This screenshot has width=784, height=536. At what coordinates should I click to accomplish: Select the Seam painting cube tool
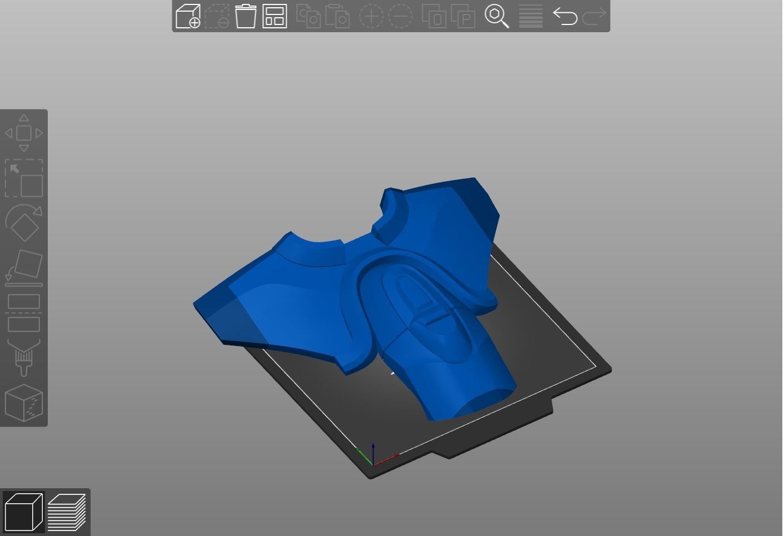pyautogui.click(x=24, y=403)
